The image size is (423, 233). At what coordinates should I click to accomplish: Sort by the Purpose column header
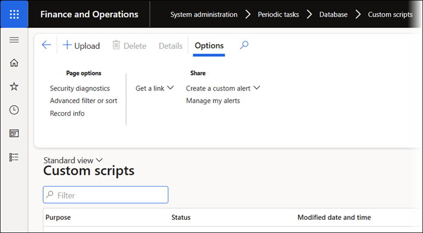click(x=58, y=218)
